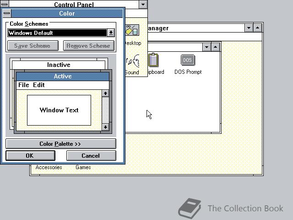Click the Inactive title bar sample

click(x=59, y=65)
